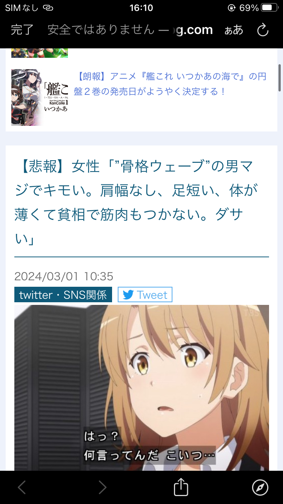Image resolution: width=283 pixels, height=504 pixels.
Task: Tap the KanColle article thumbnail
Action: pos(40,97)
